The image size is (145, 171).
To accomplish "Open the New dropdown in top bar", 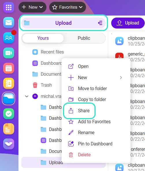I will (x=32, y=7).
